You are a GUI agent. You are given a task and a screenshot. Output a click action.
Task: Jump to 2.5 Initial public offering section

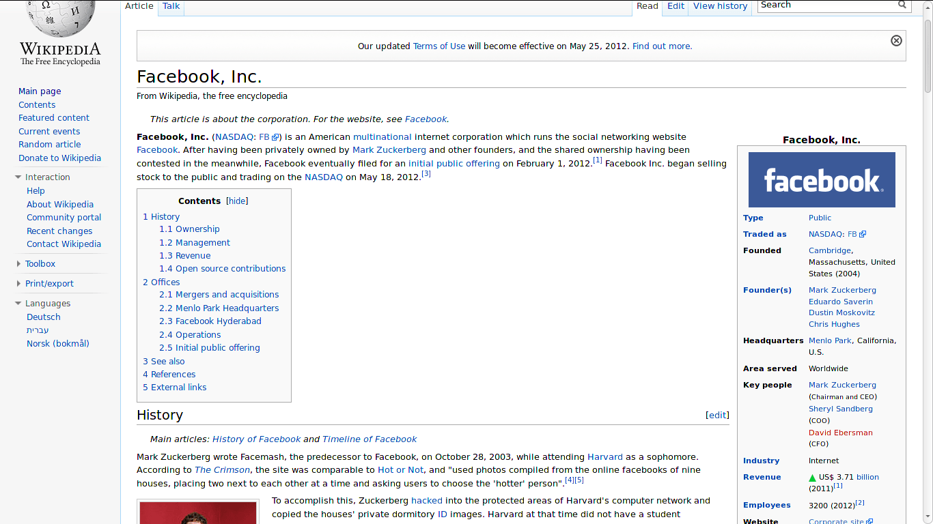click(x=210, y=348)
